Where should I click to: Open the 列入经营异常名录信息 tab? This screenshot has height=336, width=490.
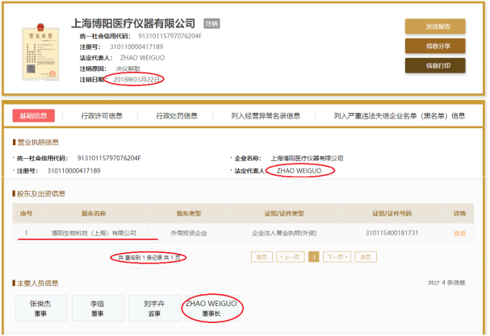tap(266, 116)
